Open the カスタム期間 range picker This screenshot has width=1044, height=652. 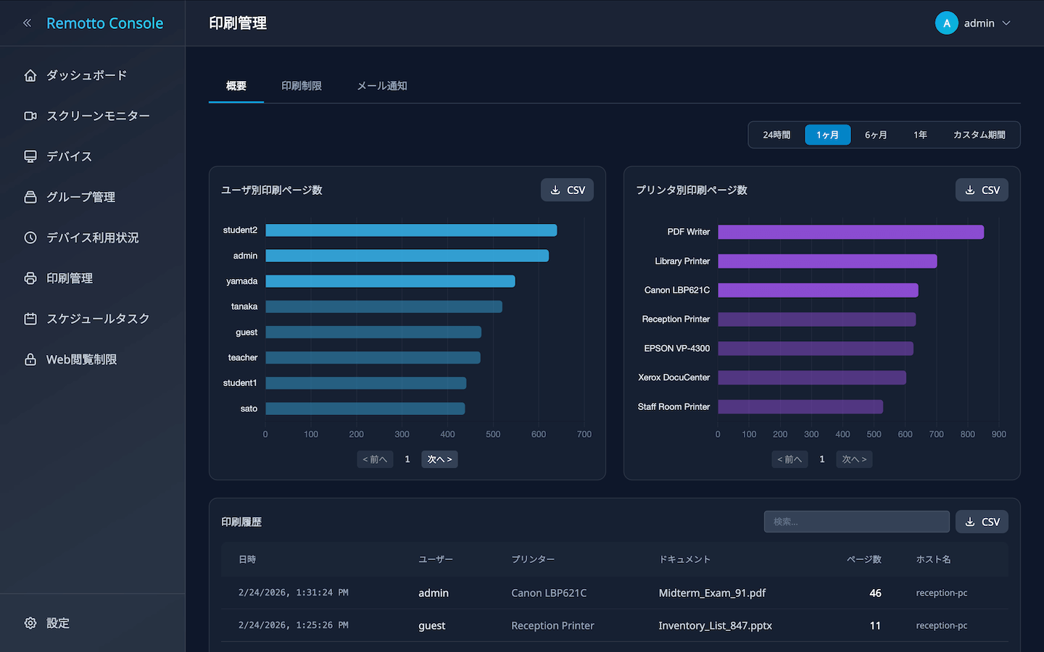[979, 135]
